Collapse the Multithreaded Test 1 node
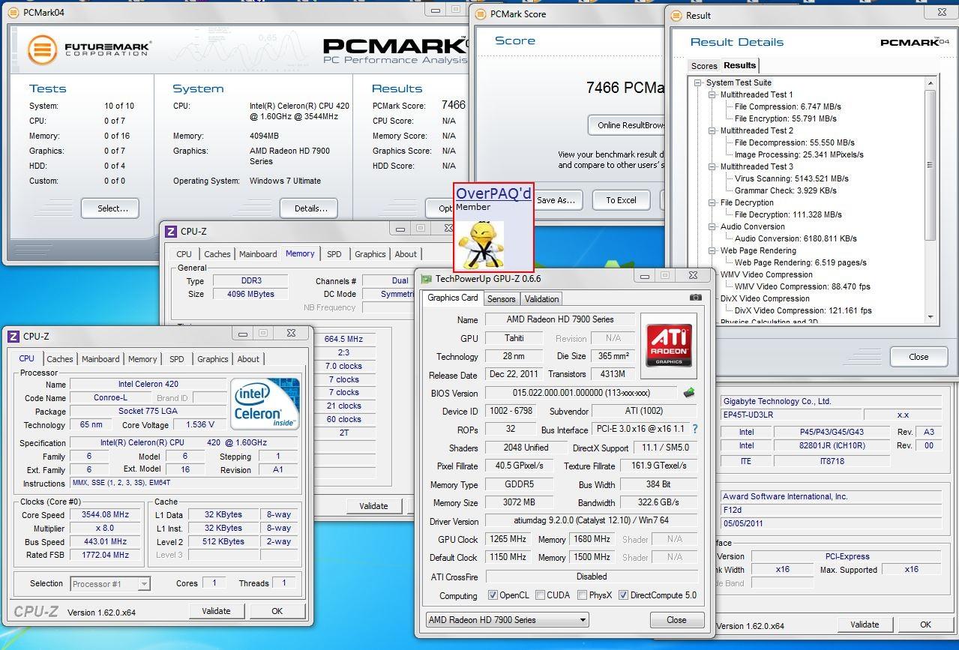 (712, 94)
